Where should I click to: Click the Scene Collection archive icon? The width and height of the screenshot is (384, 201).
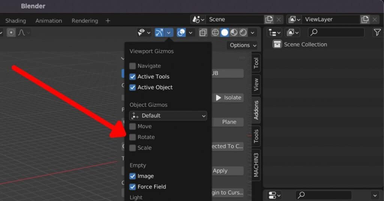point(277,44)
